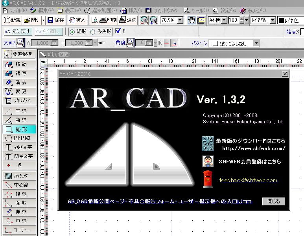Screen dimensions: 304x236
Task: Click the feedback@shfweb.com email link
Action: pos(248,180)
